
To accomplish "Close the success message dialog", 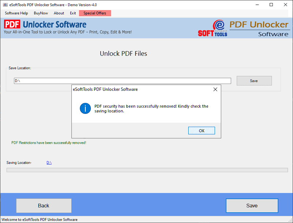I will [x=201, y=130].
